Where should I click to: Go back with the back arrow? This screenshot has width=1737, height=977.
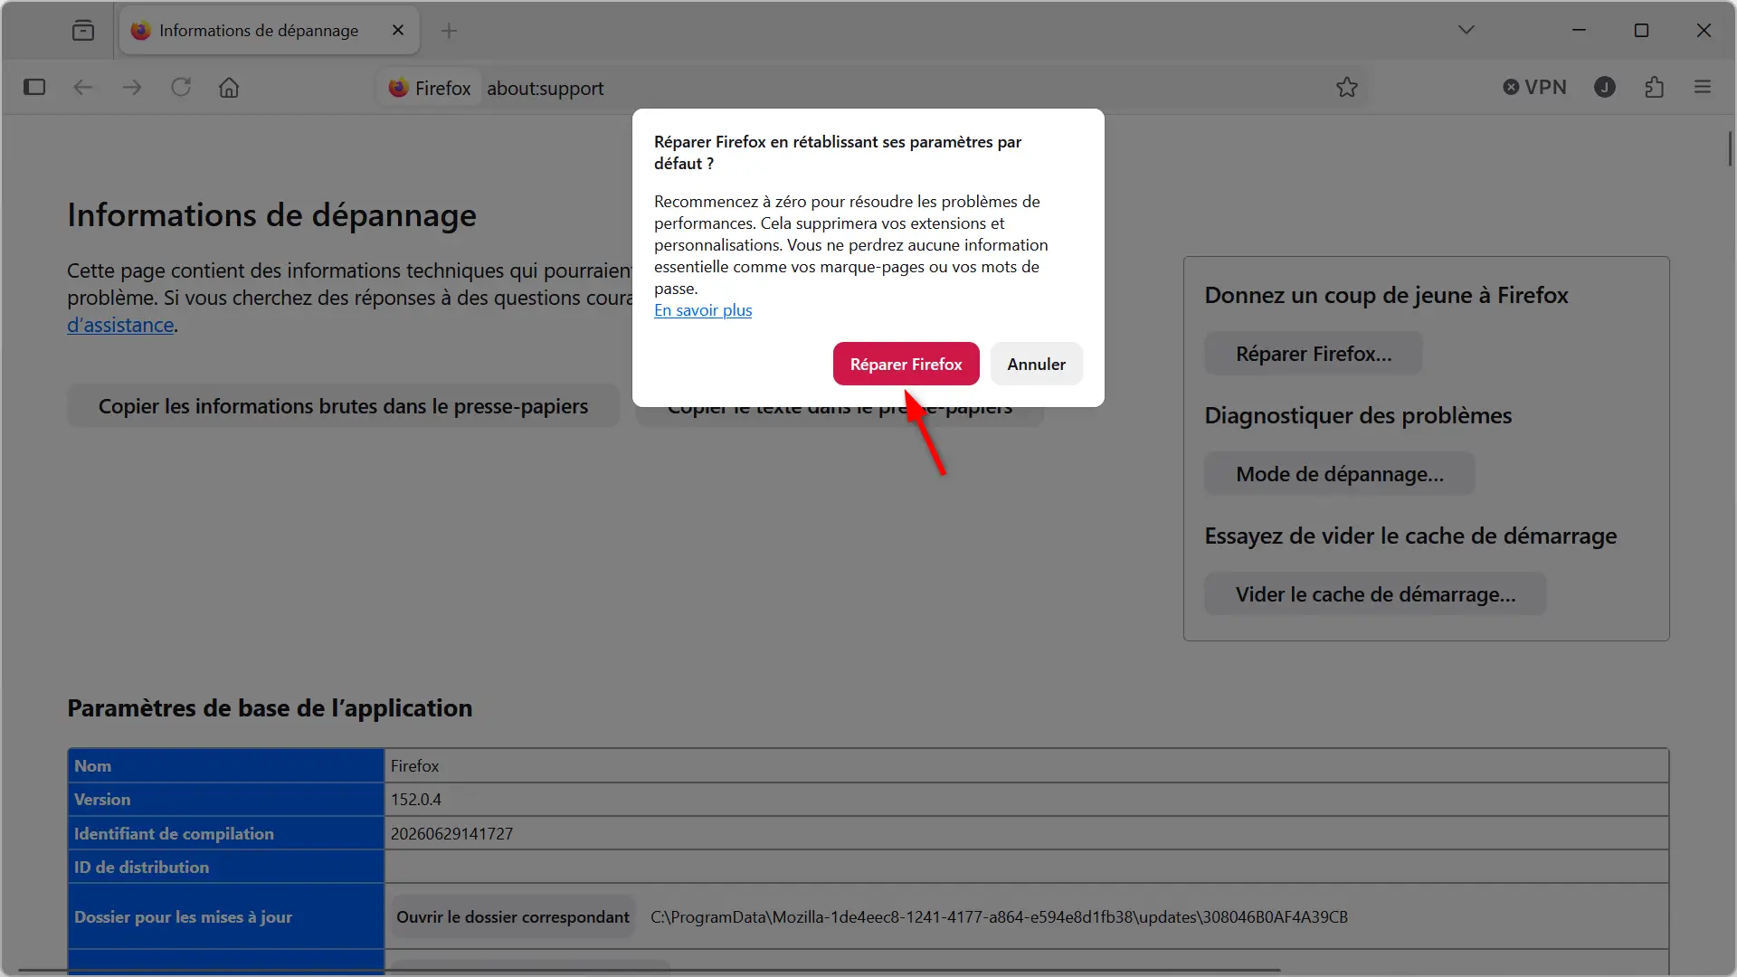[x=83, y=88]
